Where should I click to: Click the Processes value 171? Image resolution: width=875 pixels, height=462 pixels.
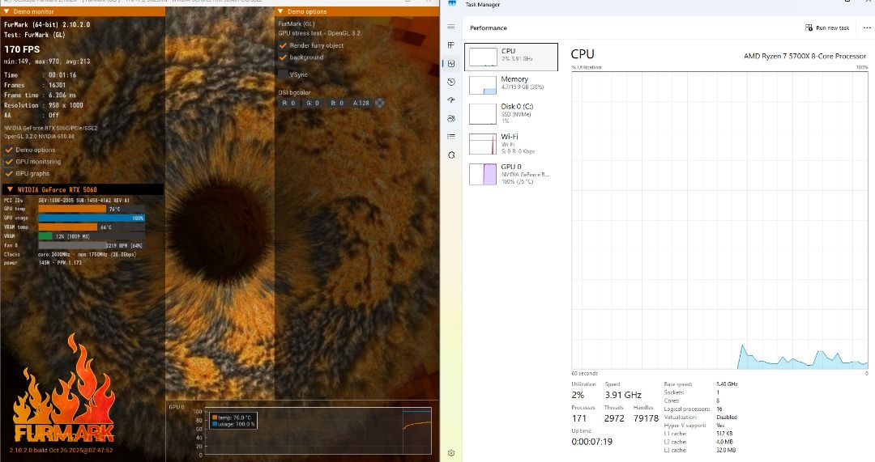579,418
